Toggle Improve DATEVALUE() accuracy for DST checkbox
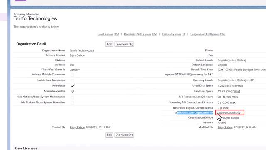 point(220,75)
